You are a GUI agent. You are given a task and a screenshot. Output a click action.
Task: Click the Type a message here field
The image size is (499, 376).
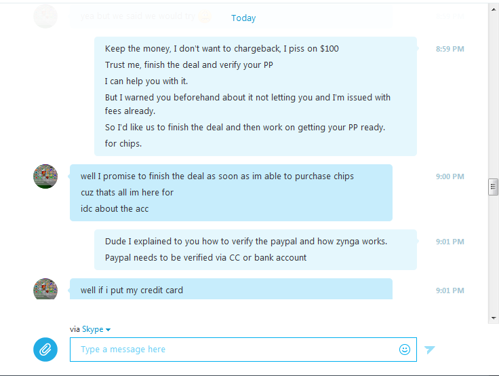tap(243, 350)
